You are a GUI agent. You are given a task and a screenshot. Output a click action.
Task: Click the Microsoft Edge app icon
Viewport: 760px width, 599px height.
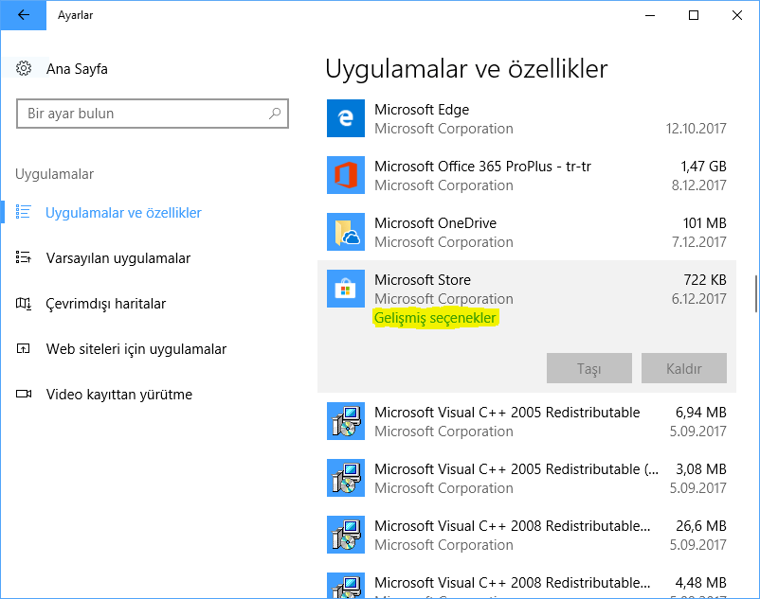click(346, 118)
